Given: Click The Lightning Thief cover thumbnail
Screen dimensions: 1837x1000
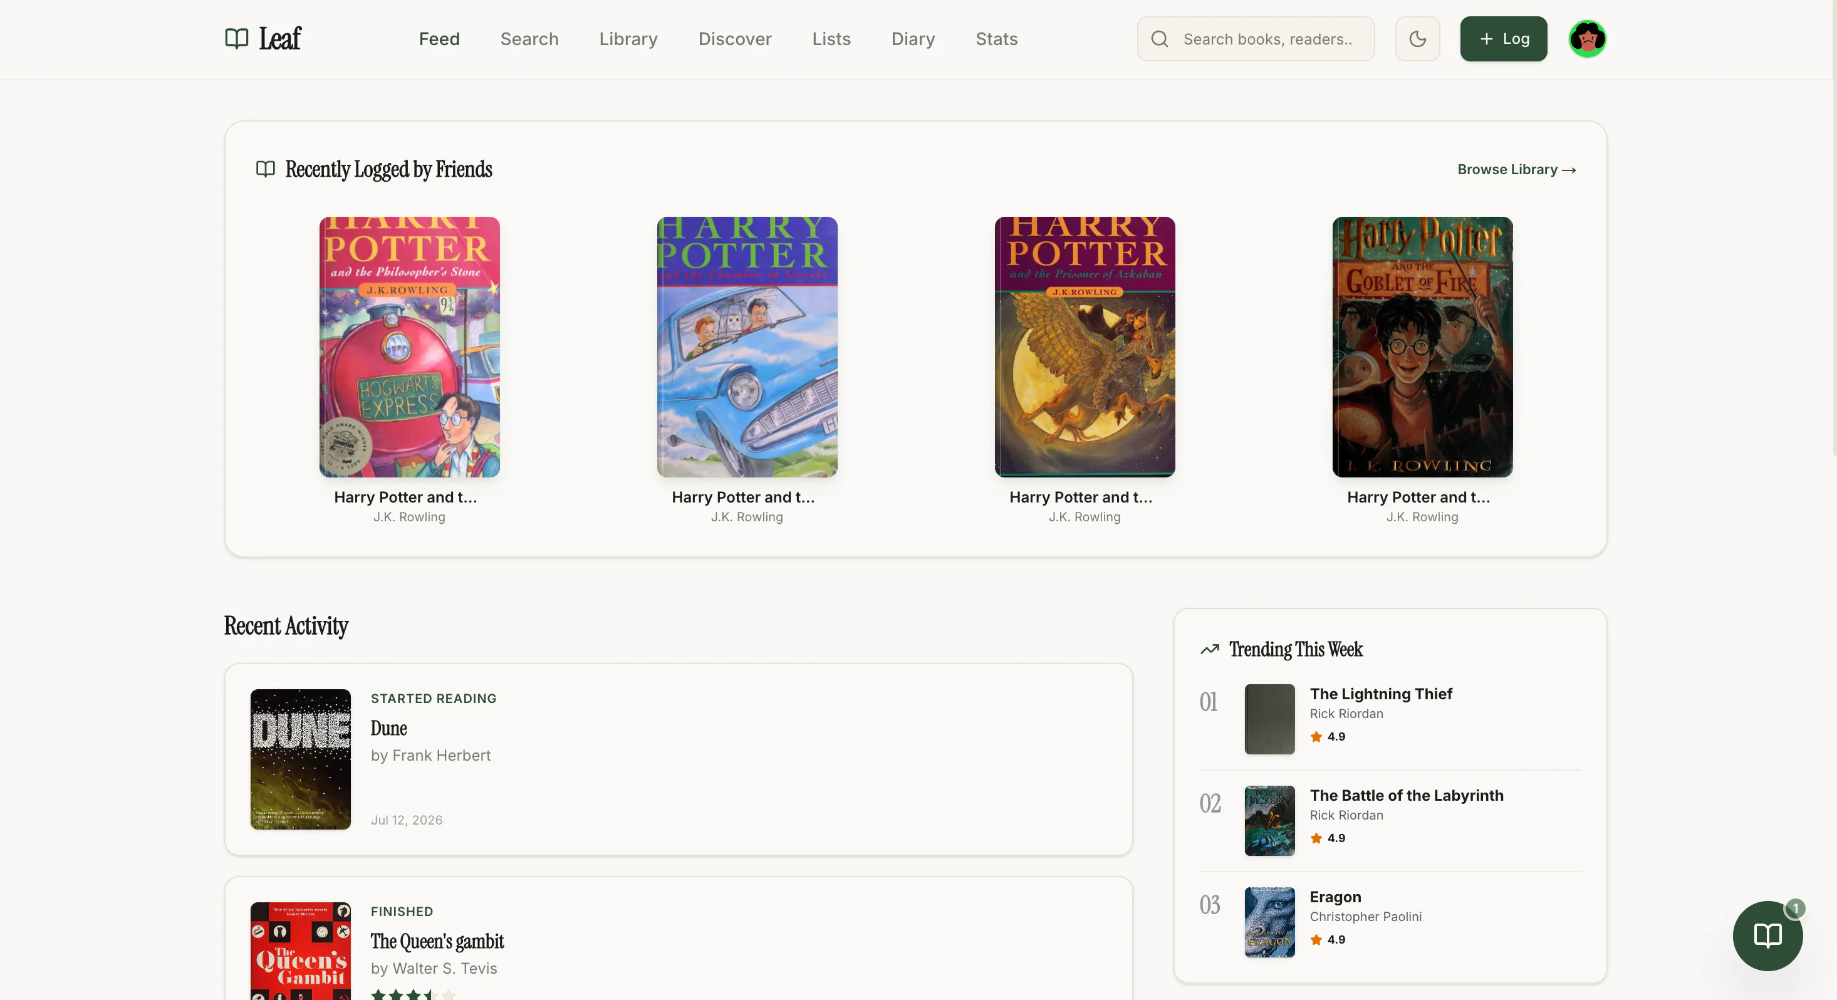Looking at the screenshot, I should 1269,719.
